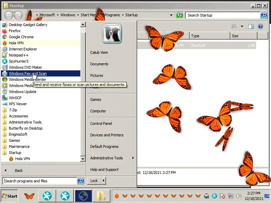This screenshot has width=271, height=203.
Task: Open Help and Support
Action: coord(104,170)
